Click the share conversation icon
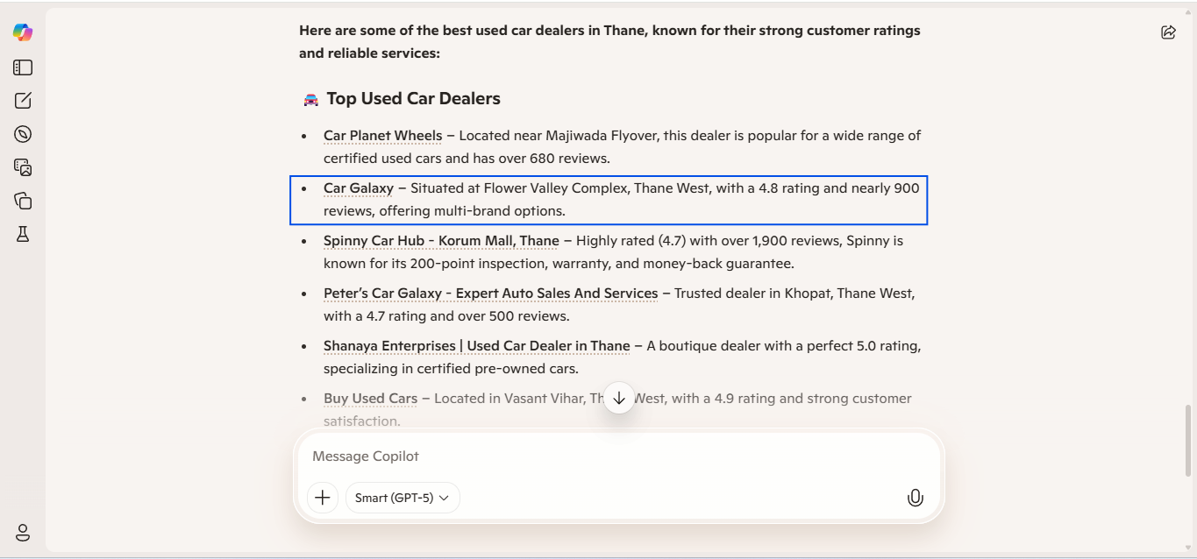Viewport: 1197px width, 559px height. [1168, 32]
